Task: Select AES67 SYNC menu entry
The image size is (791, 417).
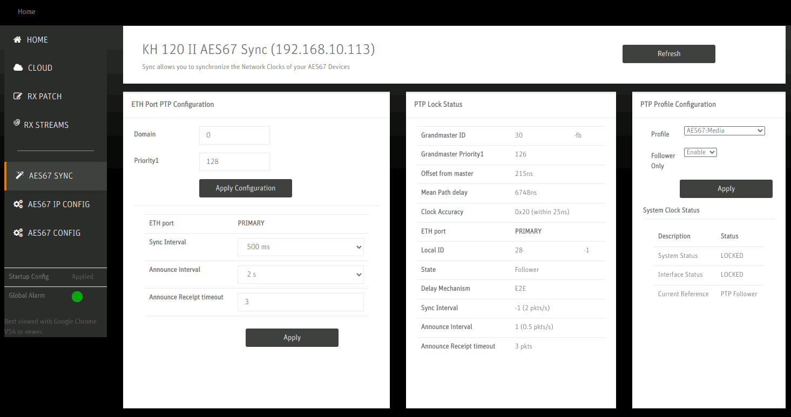Action: tap(56, 176)
